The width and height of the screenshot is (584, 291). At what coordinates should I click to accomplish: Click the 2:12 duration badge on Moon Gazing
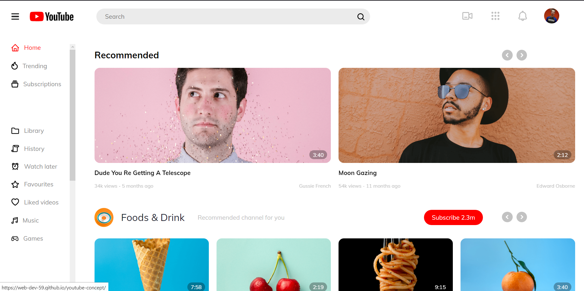coord(562,155)
